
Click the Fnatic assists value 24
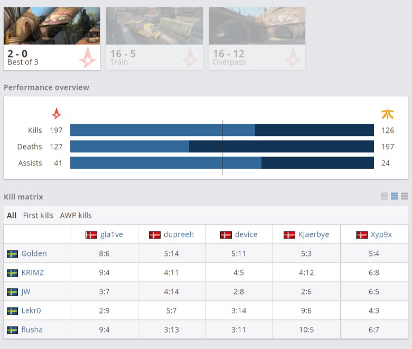[386, 163]
